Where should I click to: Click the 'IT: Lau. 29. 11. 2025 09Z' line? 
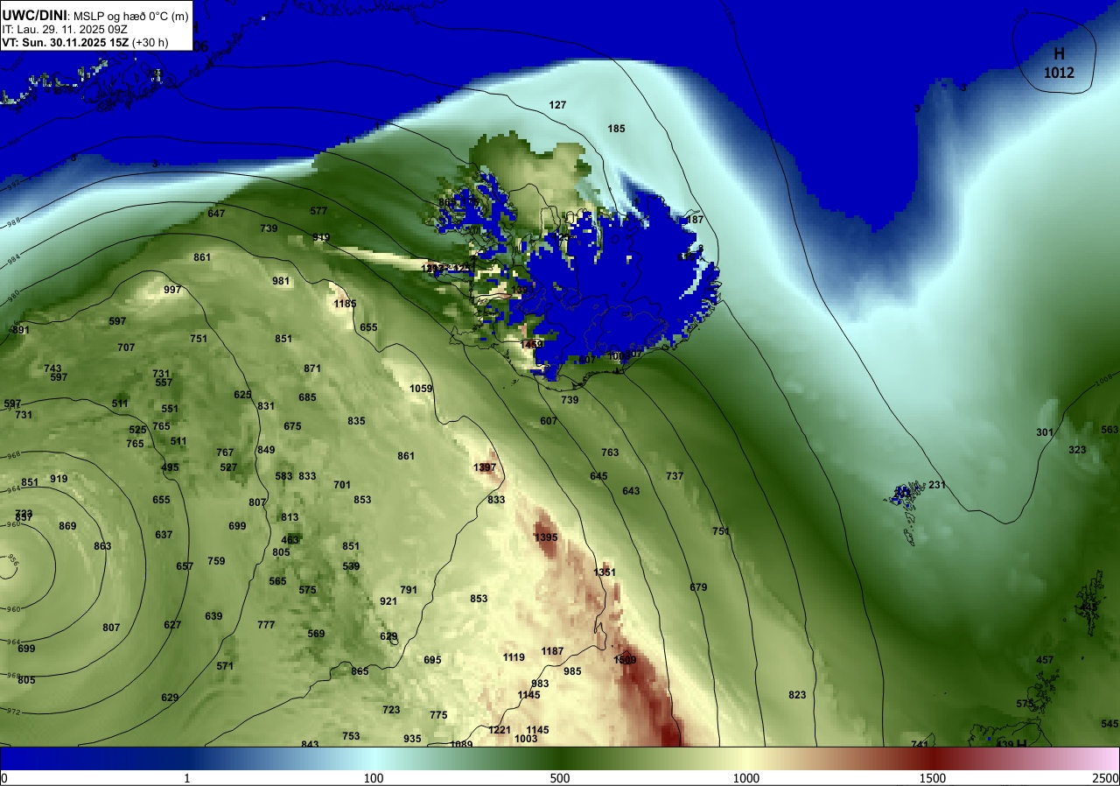[65, 29]
